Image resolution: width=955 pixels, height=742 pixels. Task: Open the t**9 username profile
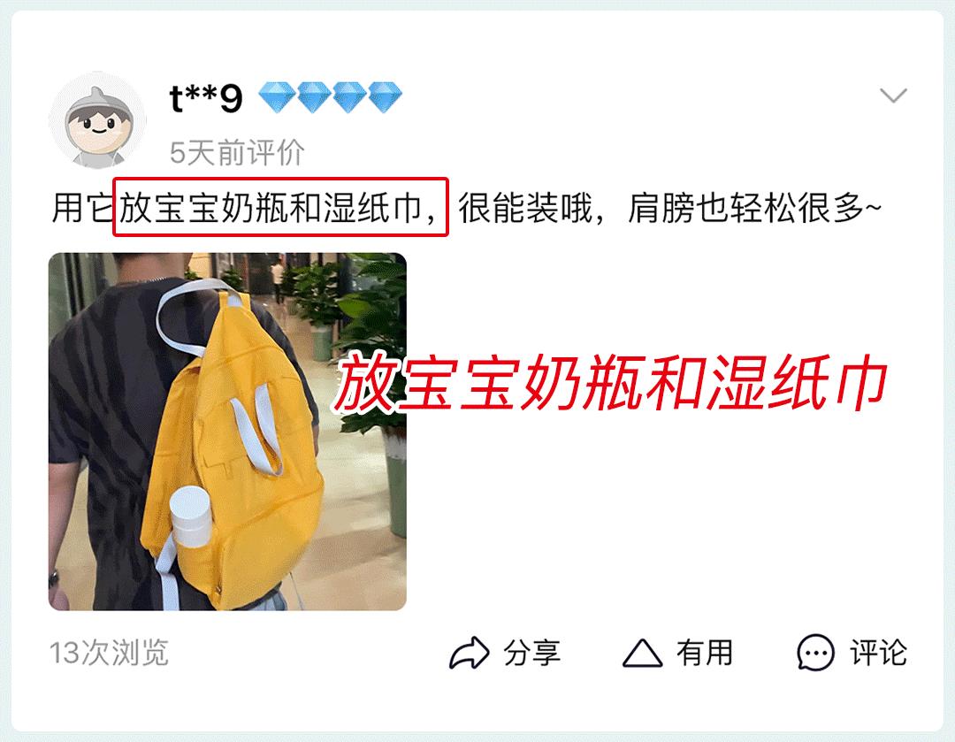coord(206,98)
